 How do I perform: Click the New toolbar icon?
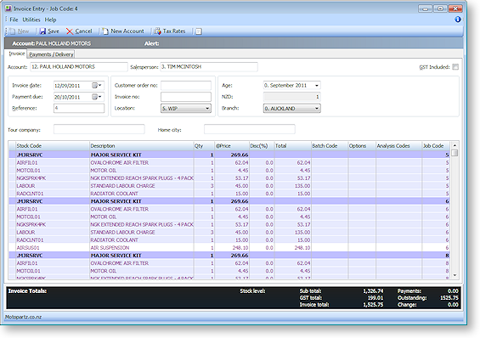[12, 31]
